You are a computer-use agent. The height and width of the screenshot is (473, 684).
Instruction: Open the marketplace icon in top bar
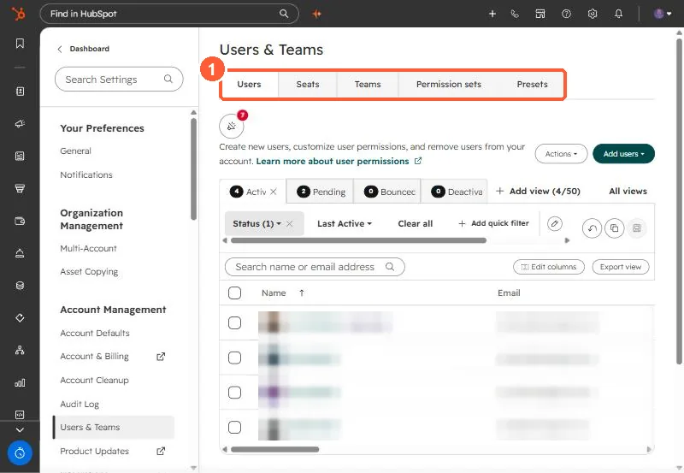coord(540,14)
